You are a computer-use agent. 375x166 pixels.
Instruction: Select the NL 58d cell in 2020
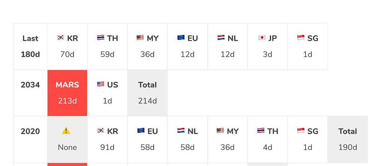pos(187,139)
